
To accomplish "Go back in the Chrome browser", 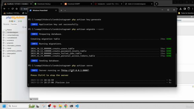I will coord(5,9).
